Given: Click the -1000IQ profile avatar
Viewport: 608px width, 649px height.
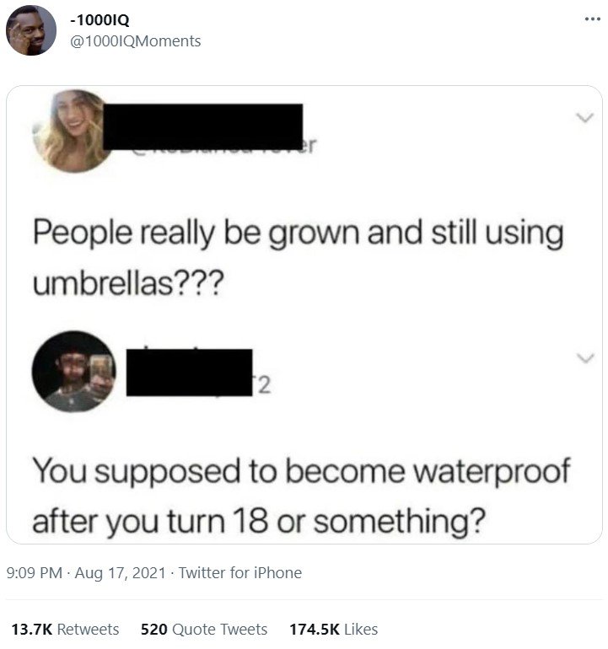Looking at the screenshot, I should click(x=31, y=30).
